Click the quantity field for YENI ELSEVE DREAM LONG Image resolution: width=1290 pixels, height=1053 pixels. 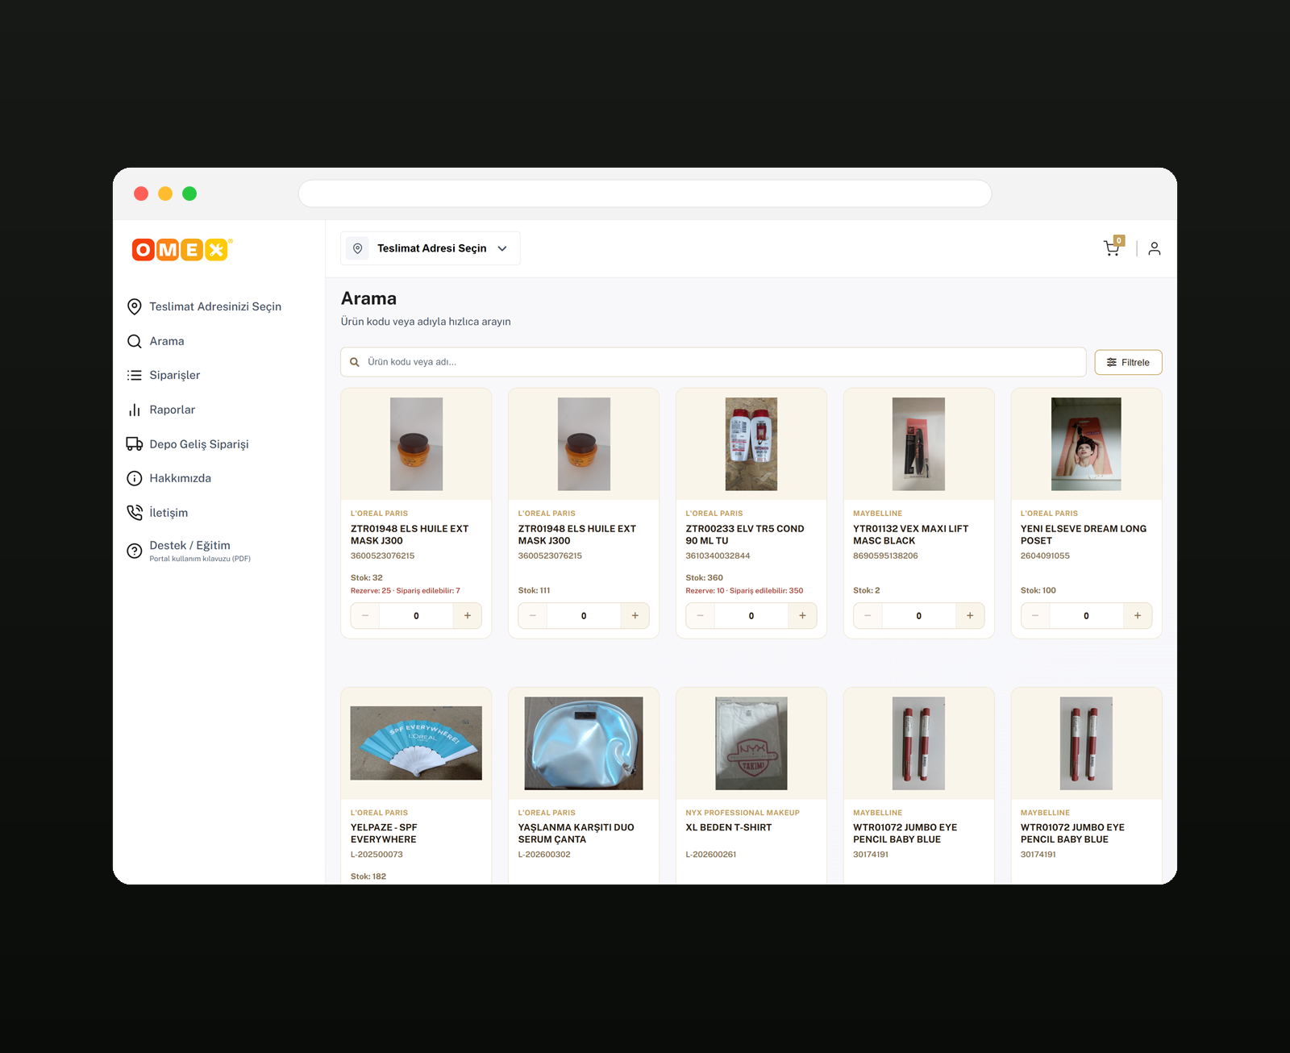1086,616
